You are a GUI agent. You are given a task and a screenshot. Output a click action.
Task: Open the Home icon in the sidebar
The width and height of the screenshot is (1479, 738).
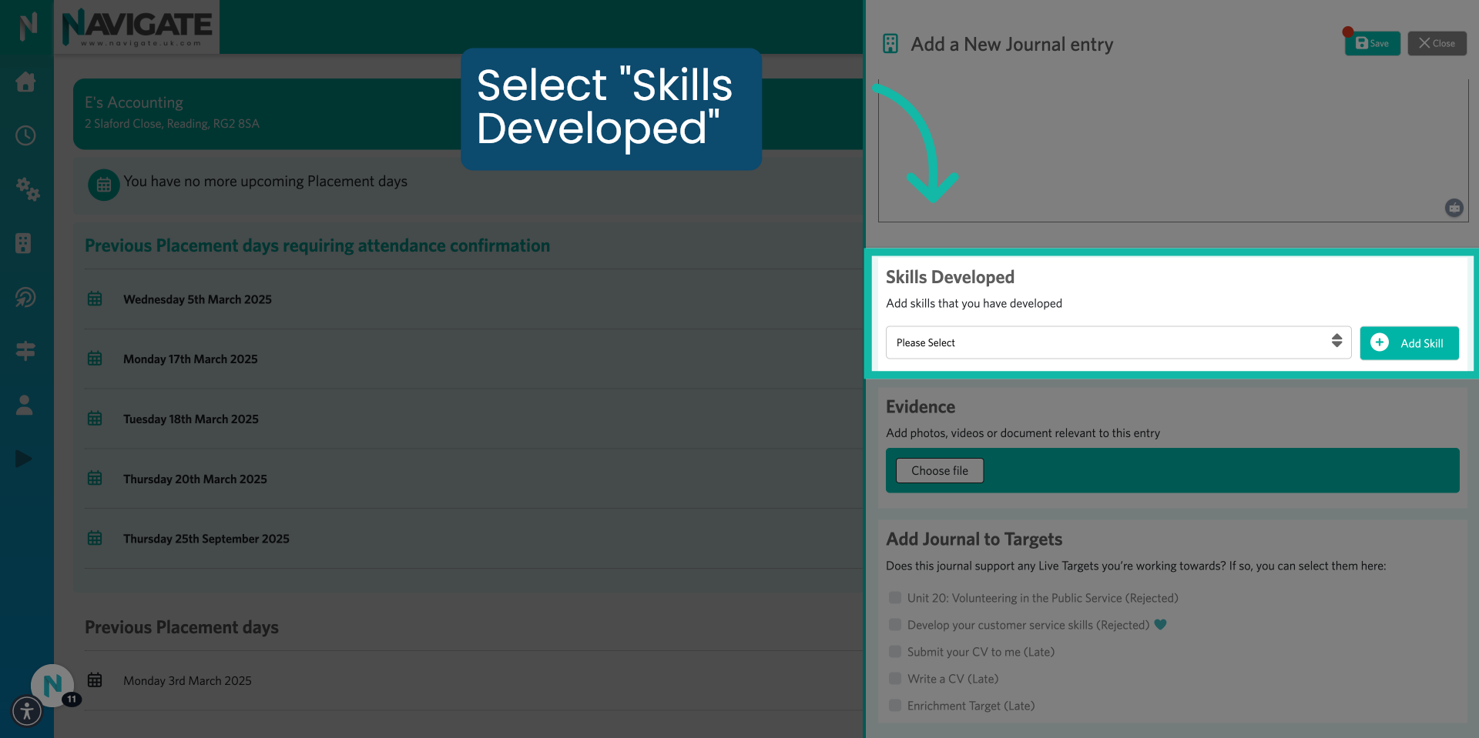click(x=25, y=82)
